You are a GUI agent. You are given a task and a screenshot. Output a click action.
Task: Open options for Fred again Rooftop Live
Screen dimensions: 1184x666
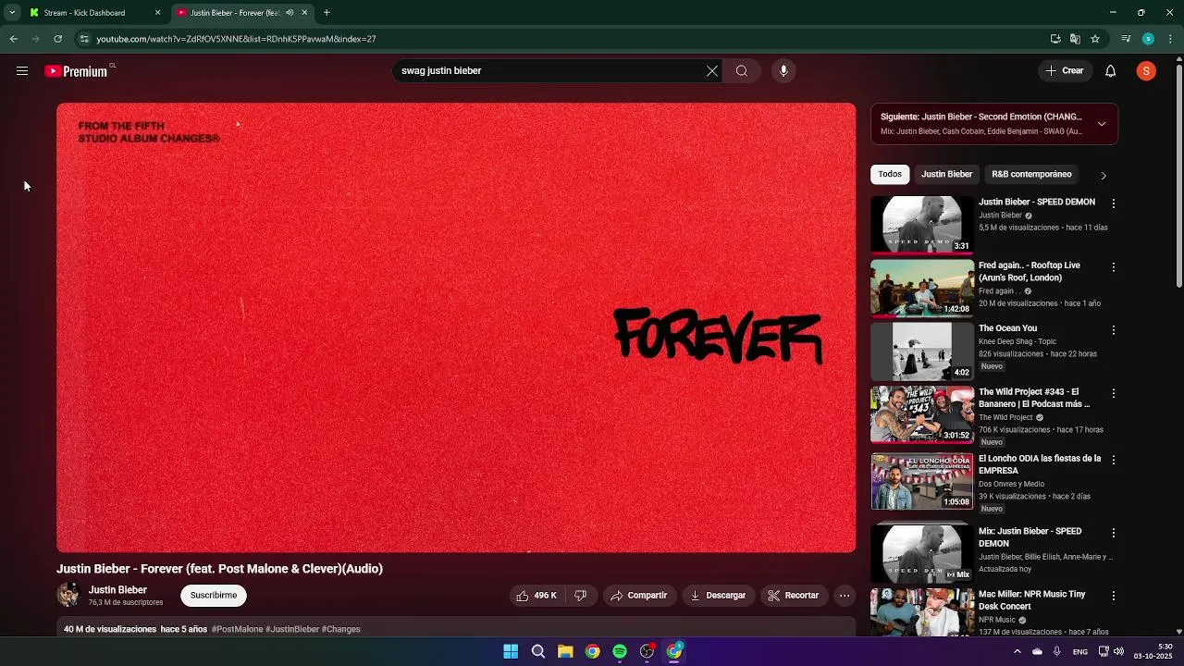(x=1114, y=267)
